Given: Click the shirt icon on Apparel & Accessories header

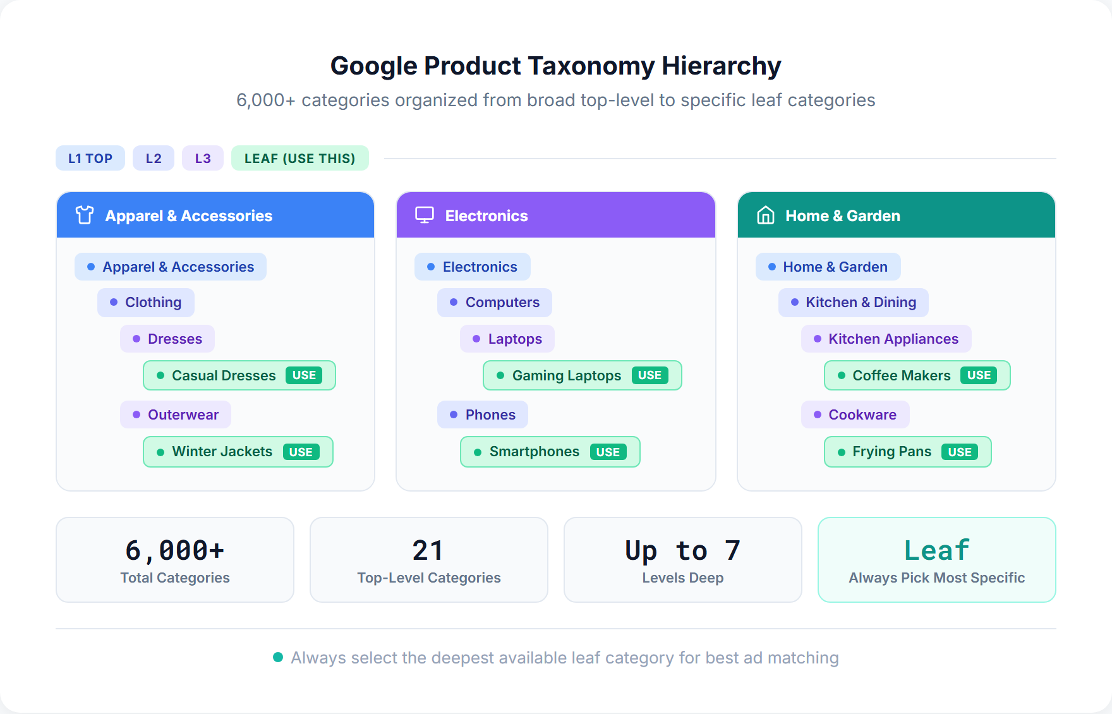Looking at the screenshot, I should [84, 215].
